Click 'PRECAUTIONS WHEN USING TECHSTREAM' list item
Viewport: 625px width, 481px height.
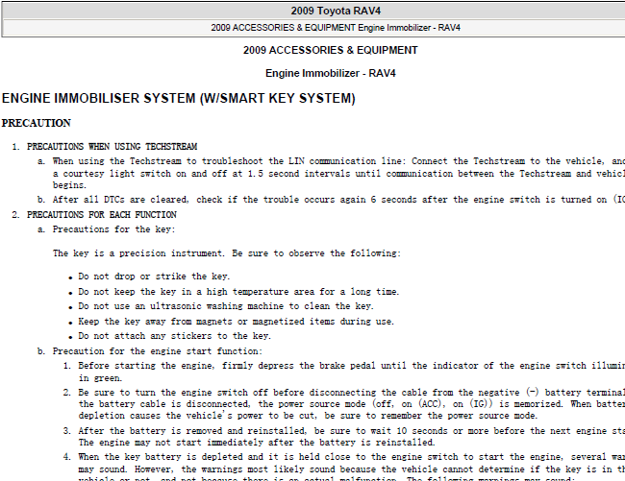pyautogui.click(x=112, y=146)
